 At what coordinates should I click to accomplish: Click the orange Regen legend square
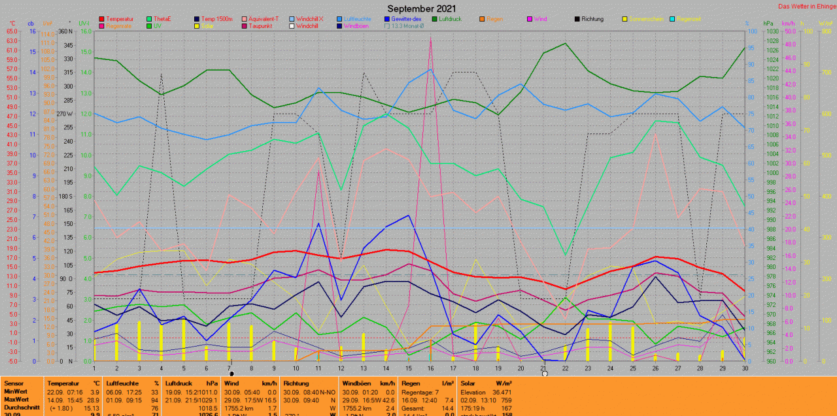click(x=482, y=19)
